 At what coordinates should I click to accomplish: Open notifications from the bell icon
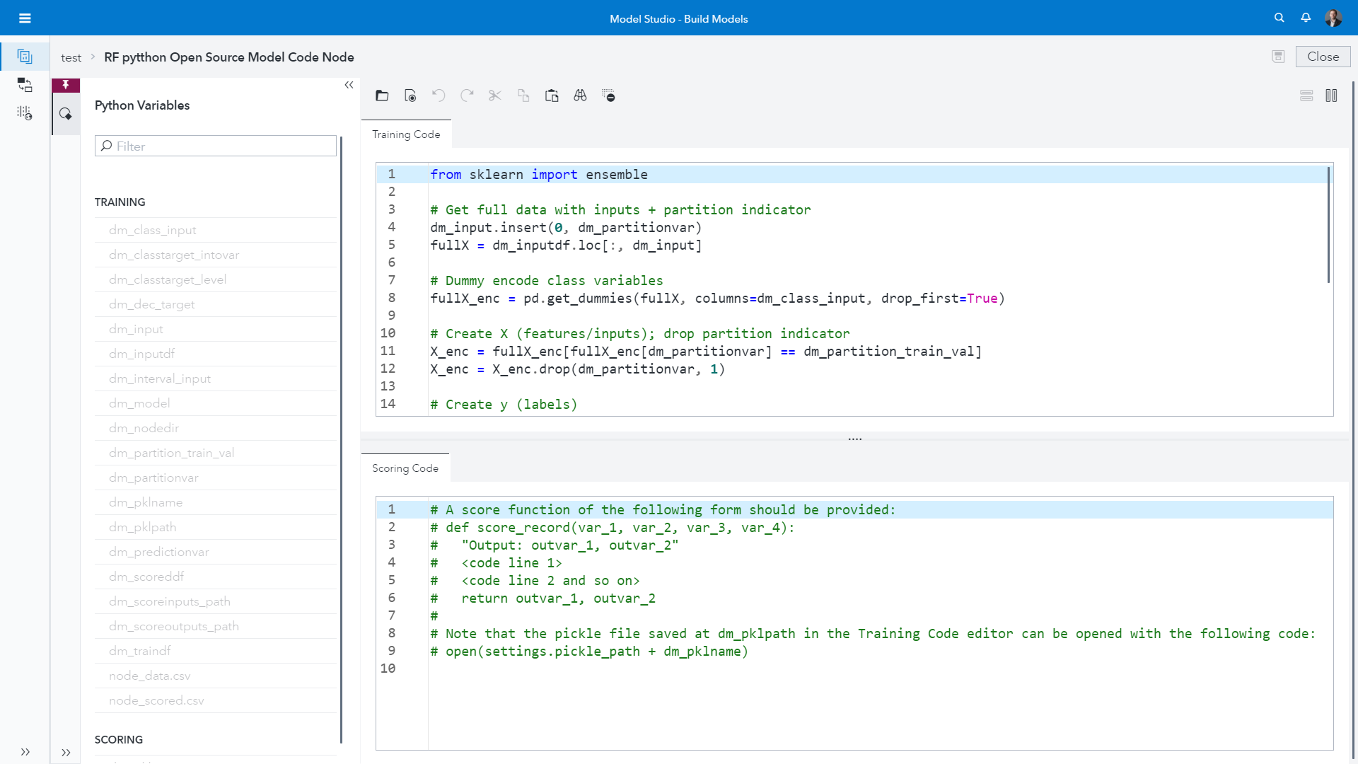pos(1305,18)
